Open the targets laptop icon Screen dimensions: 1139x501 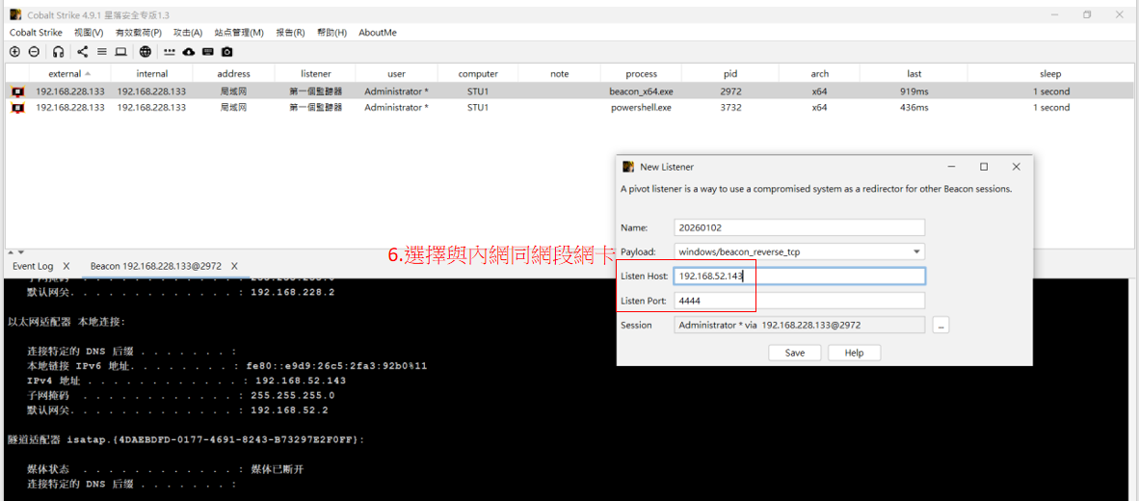[121, 52]
